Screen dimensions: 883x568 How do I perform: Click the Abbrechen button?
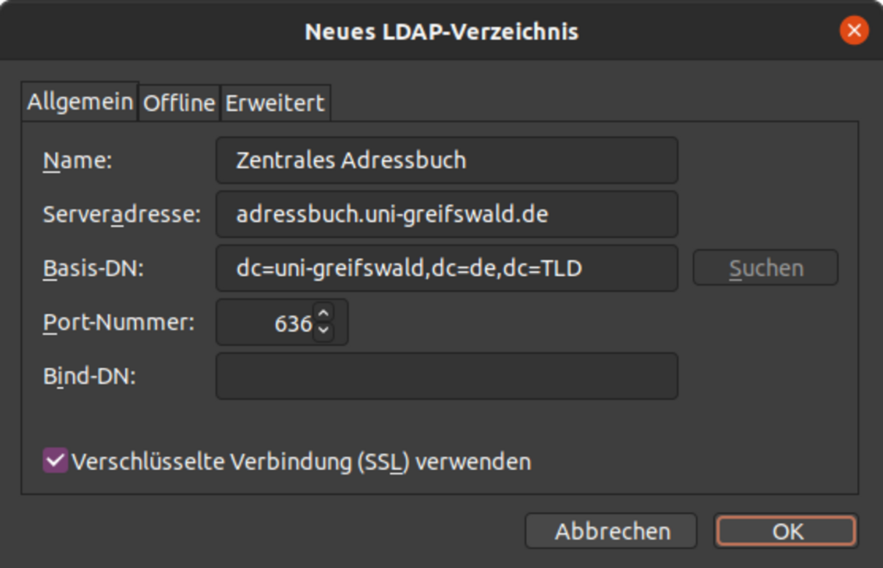pyautogui.click(x=611, y=531)
